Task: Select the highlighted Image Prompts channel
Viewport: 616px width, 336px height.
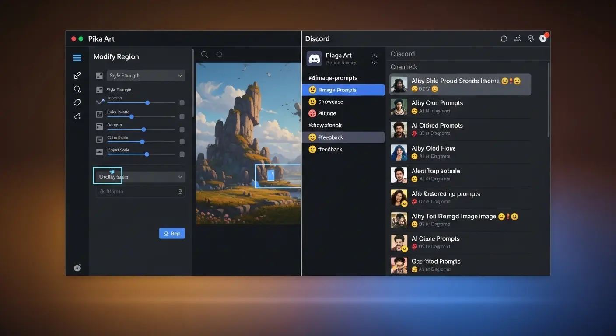Action: [x=343, y=90]
